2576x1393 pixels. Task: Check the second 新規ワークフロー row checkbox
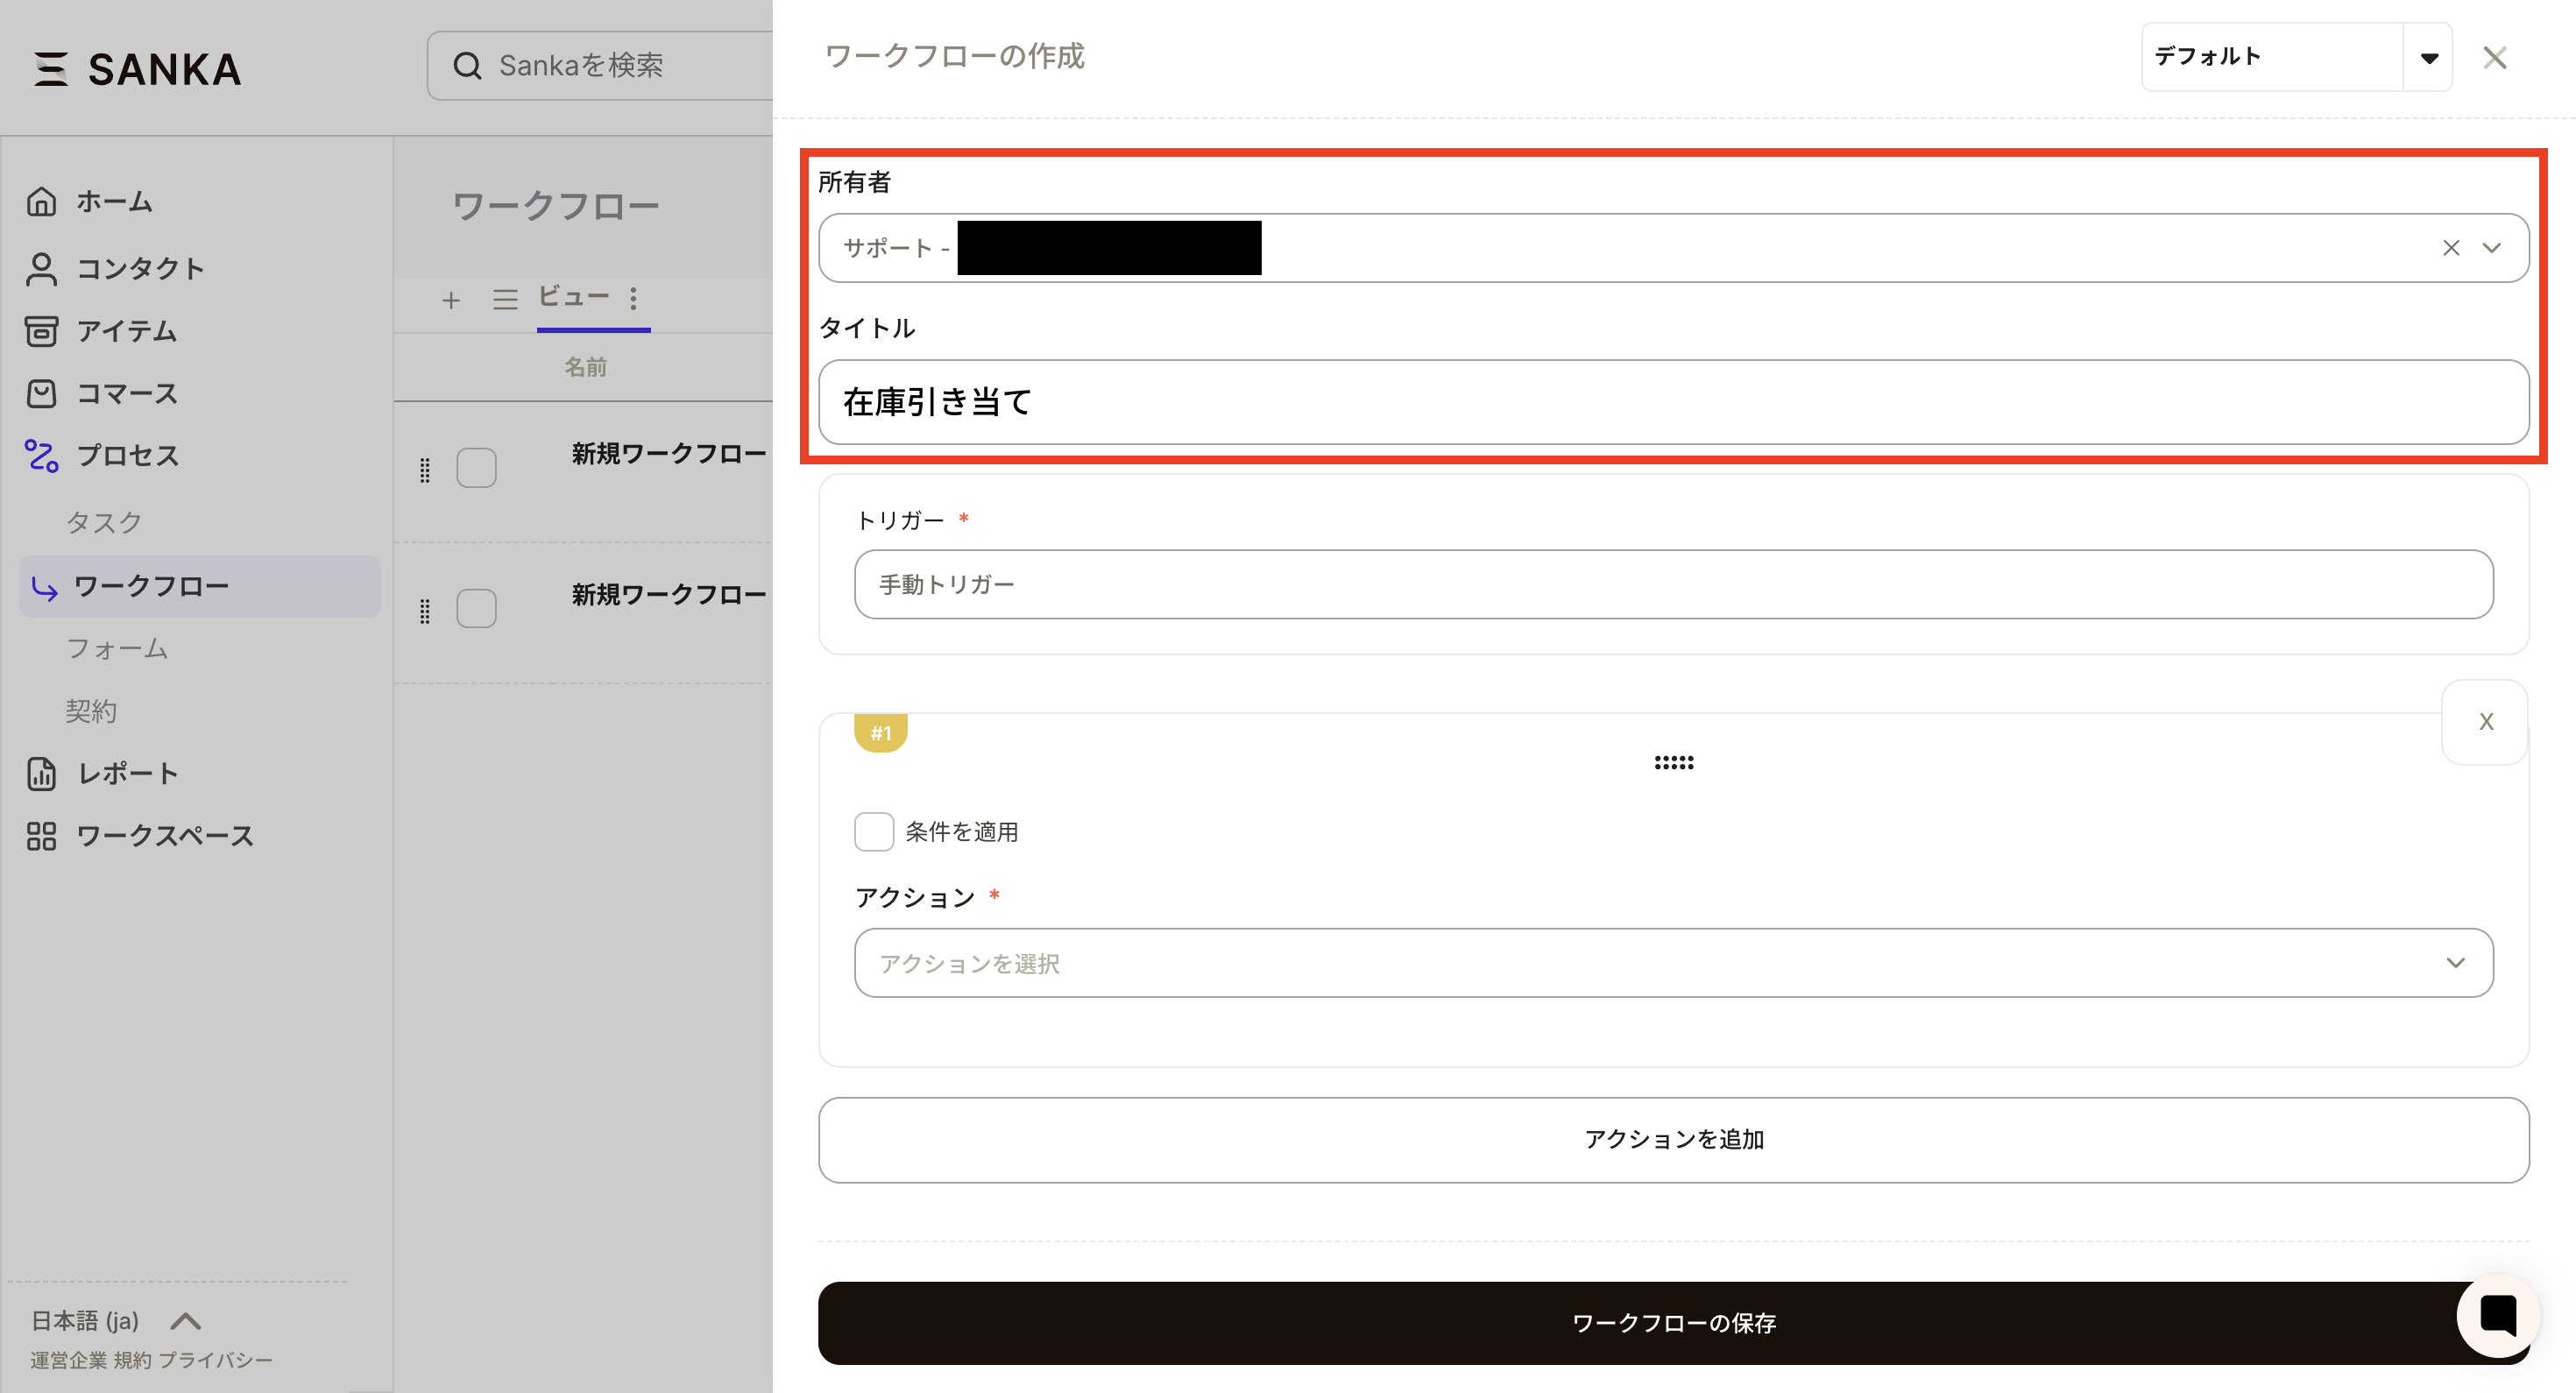[476, 608]
